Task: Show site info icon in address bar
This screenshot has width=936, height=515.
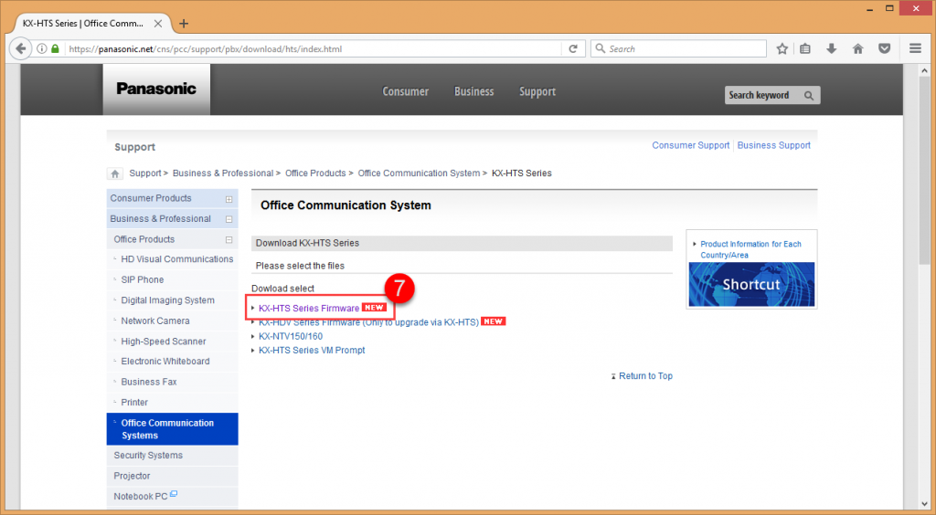Action: [42, 49]
